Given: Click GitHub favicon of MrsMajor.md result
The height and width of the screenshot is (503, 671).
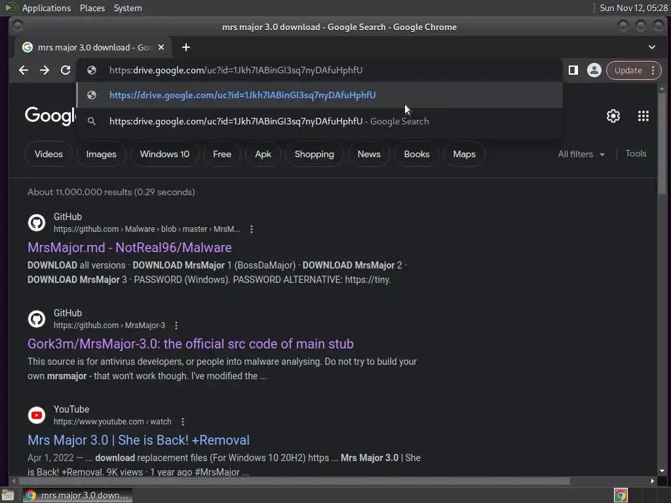Looking at the screenshot, I should [37, 223].
